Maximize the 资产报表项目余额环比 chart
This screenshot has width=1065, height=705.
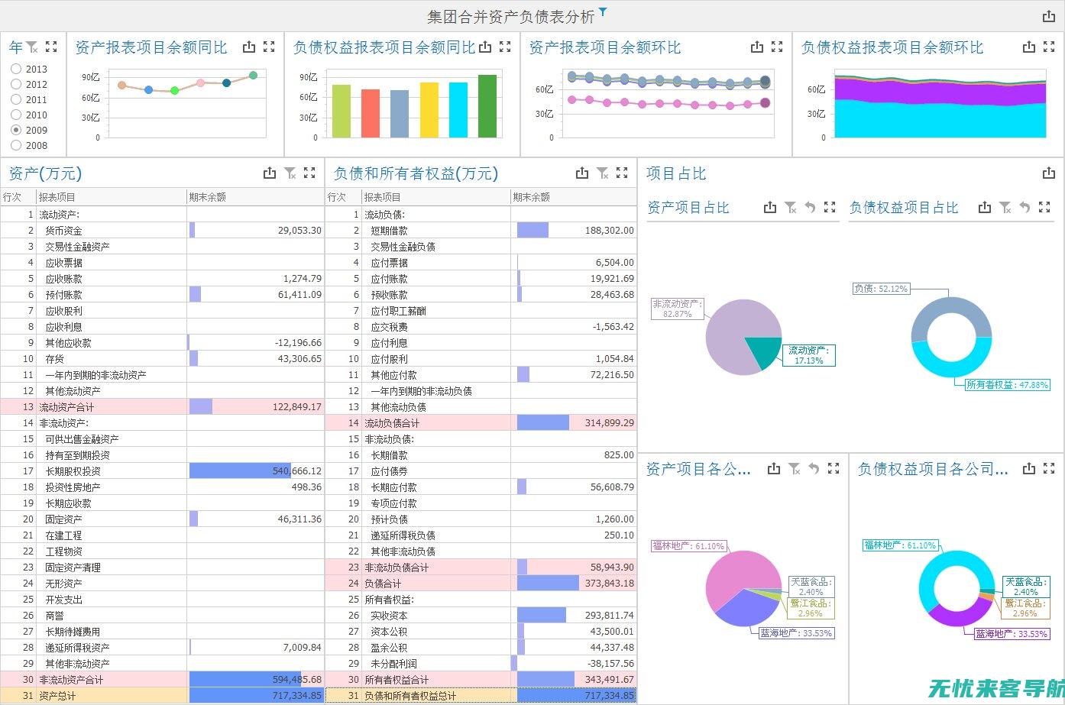click(x=777, y=47)
